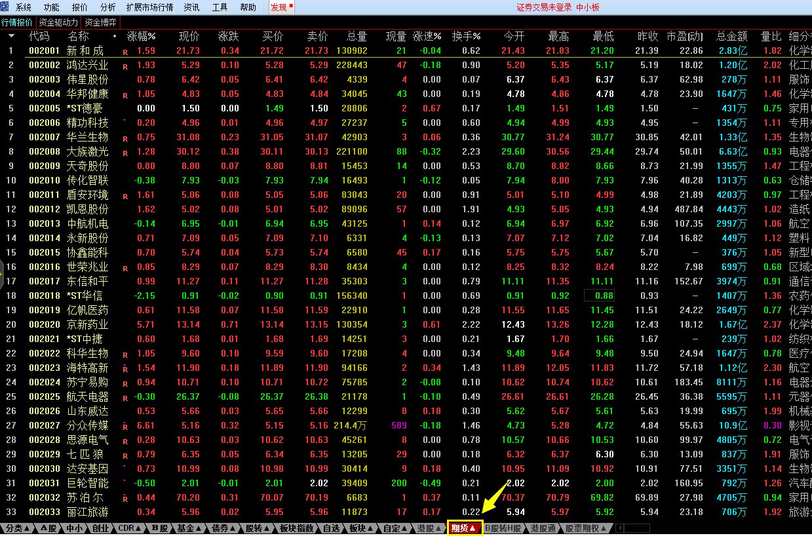Expand the 基金▲ bottom tab
Image resolution: width=812 pixels, height=536 pixels.
[x=190, y=528]
